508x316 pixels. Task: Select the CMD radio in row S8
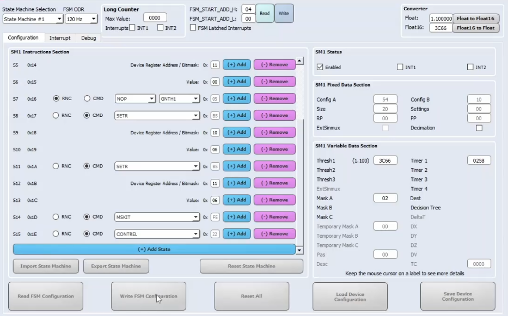tap(87, 115)
